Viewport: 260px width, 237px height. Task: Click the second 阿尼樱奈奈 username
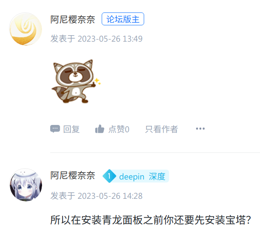tap(73, 176)
